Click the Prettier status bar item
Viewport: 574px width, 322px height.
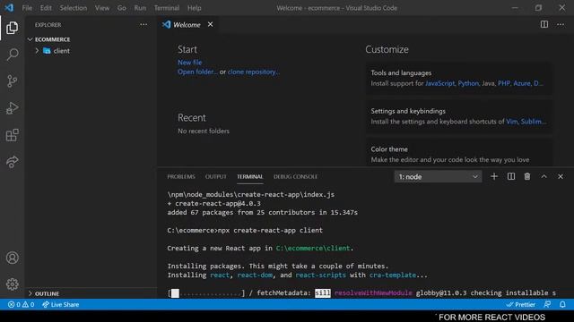[x=521, y=304]
